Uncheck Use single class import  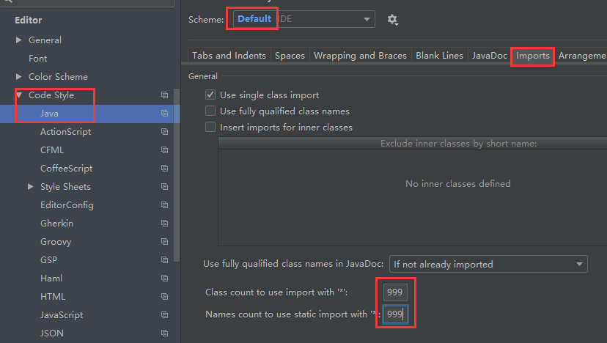click(x=210, y=95)
